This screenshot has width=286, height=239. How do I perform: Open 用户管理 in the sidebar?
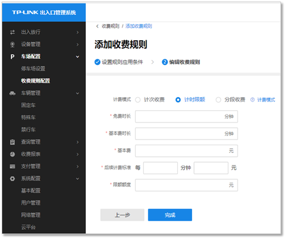click(30, 203)
